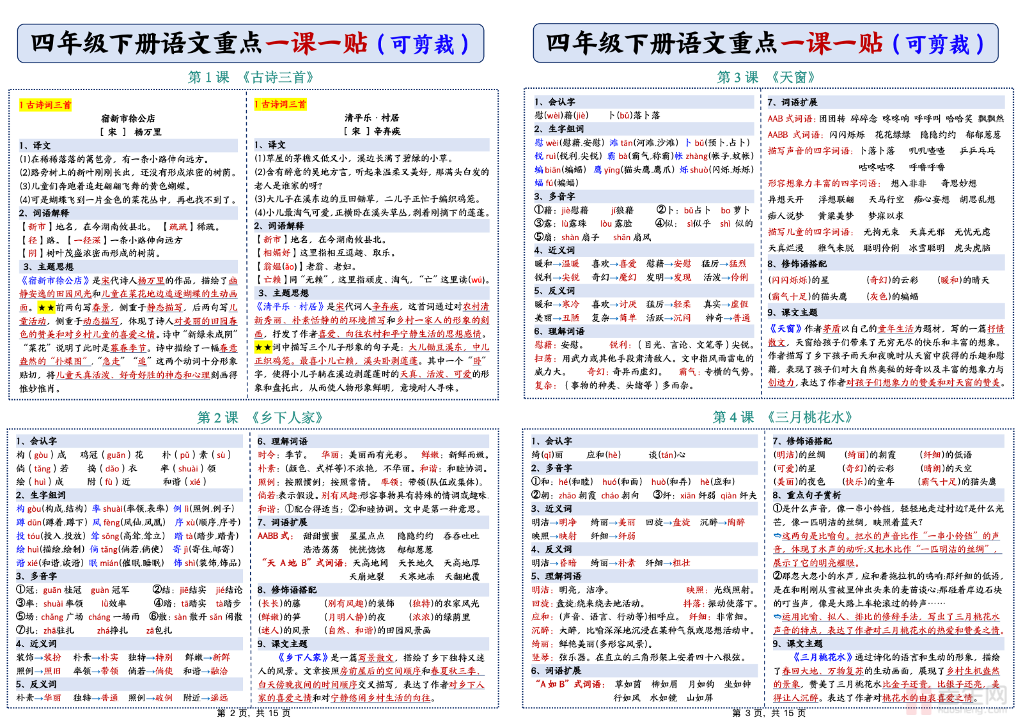Click the blue underlined 《宿新市徐公店》 text
The image size is (1023, 727).
(54, 280)
